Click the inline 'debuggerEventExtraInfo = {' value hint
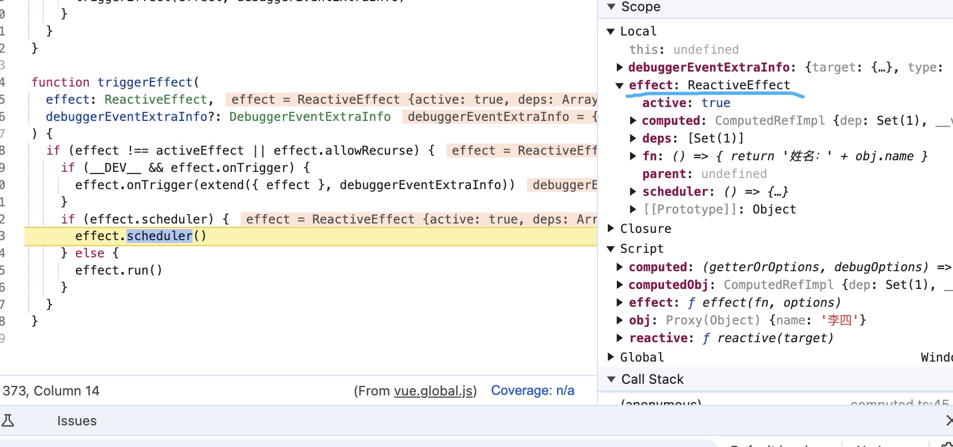 click(500, 117)
